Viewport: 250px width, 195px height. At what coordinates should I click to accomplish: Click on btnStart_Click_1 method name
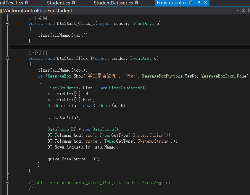coord(76,23)
